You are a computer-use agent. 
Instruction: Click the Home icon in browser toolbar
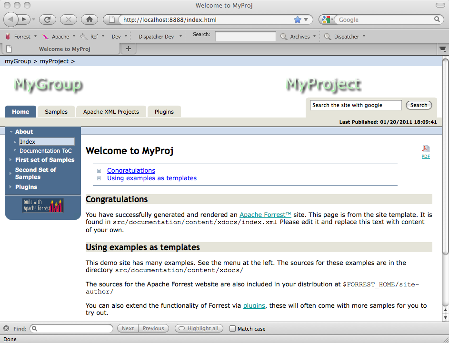coord(89,20)
